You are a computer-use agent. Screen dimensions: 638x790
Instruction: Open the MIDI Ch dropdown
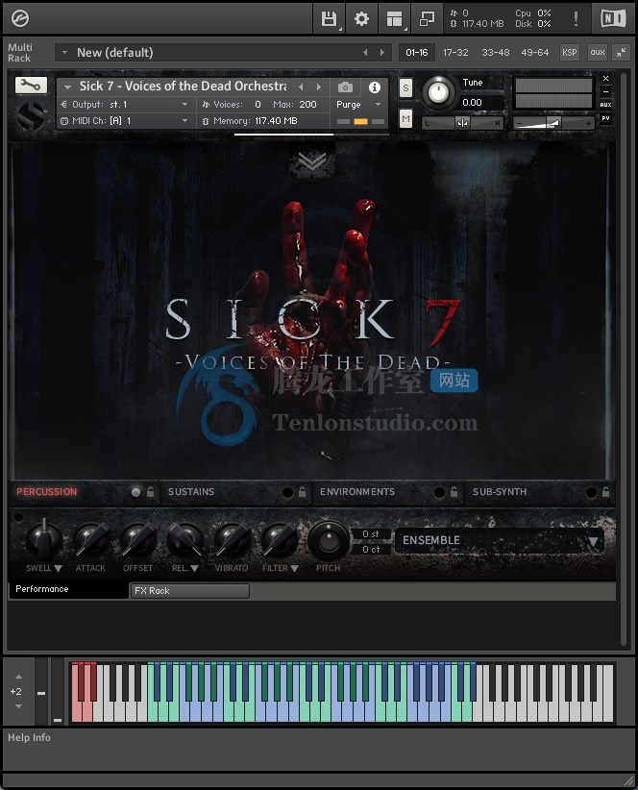(184, 121)
